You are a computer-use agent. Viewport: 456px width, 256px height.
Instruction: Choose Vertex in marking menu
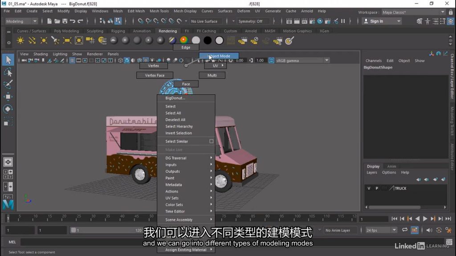click(154, 66)
